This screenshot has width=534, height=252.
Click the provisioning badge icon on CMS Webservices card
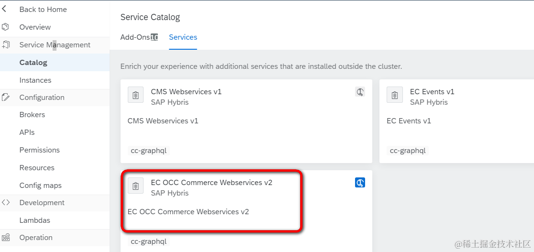point(360,92)
